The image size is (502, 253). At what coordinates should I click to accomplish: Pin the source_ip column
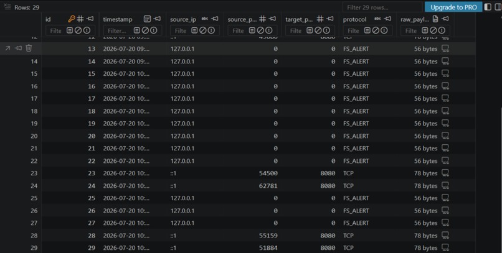coord(215,19)
